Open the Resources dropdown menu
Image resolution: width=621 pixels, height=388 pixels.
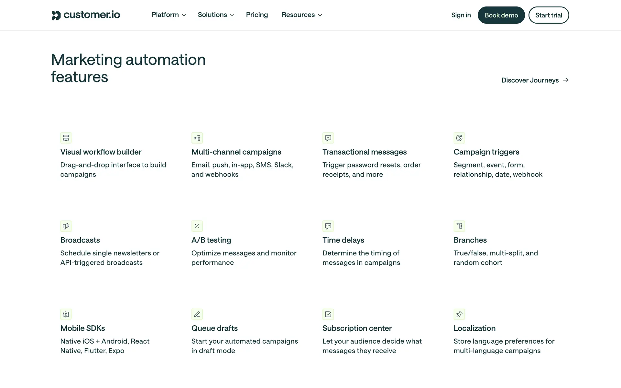[x=302, y=15]
